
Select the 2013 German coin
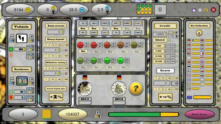coord(85,89)
